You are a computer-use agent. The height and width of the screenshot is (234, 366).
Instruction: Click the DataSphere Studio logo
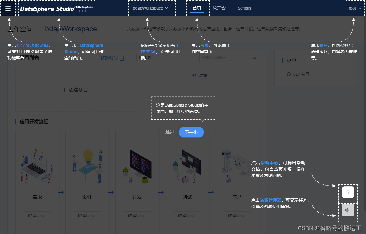coord(57,9)
